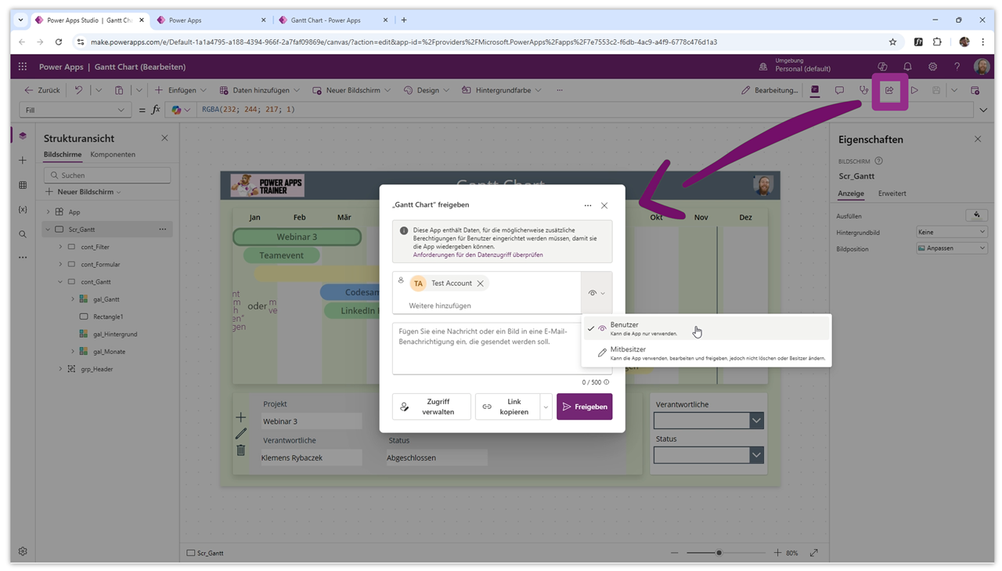The width and height of the screenshot is (1002, 571).
Task: Open the Copilot icon in the purple header
Action: 882,67
